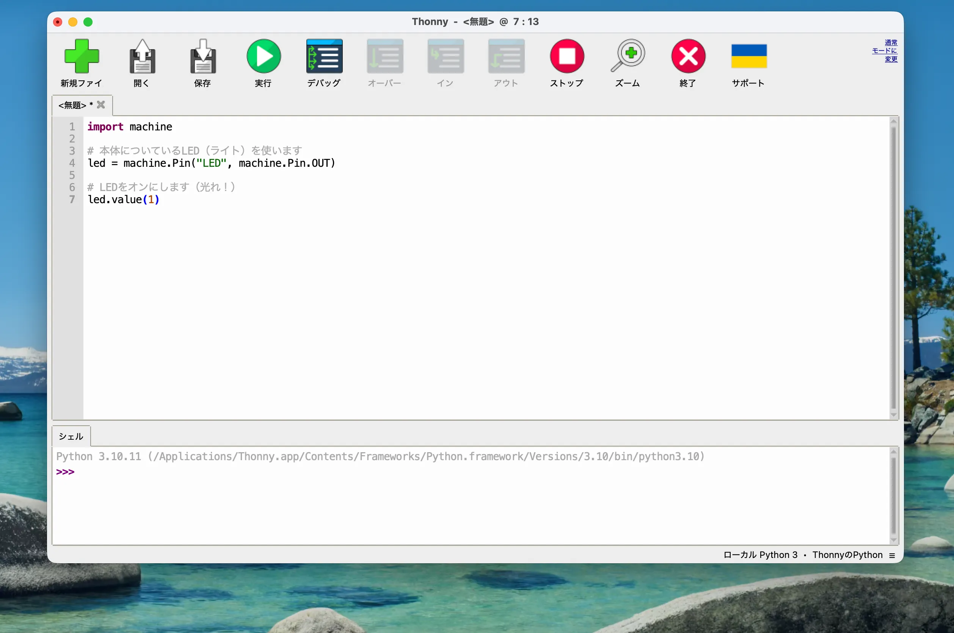This screenshot has height=633, width=954.
Task: Click the shell scrollbar down arrow
Action: (x=893, y=540)
